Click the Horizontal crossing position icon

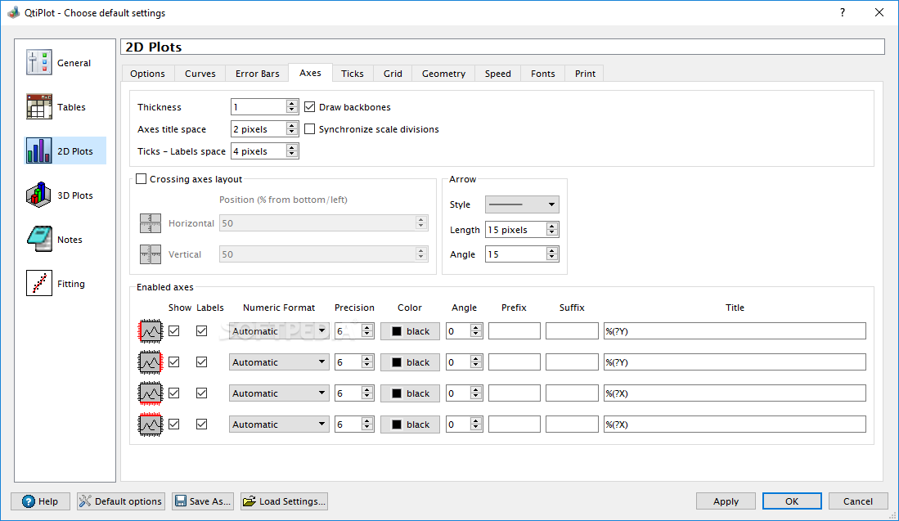point(151,223)
